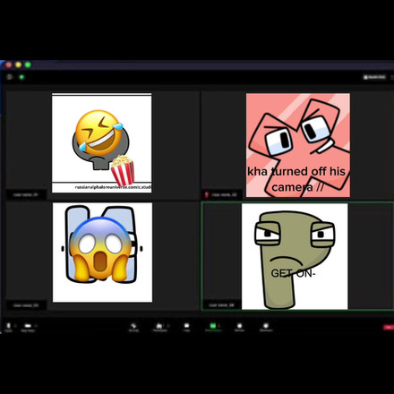The height and width of the screenshot is (394, 394).
Task: Select the 'GET ON-' participant tile
Action: click(x=297, y=256)
